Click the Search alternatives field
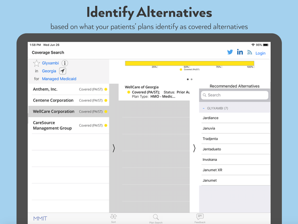The image size is (298, 224). [x=235, y=95]
